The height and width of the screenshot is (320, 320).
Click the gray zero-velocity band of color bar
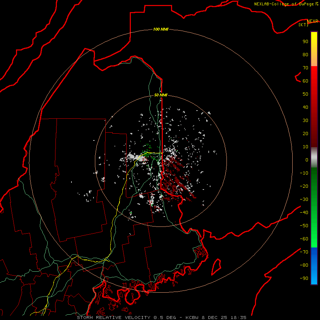tap(314, 158)
